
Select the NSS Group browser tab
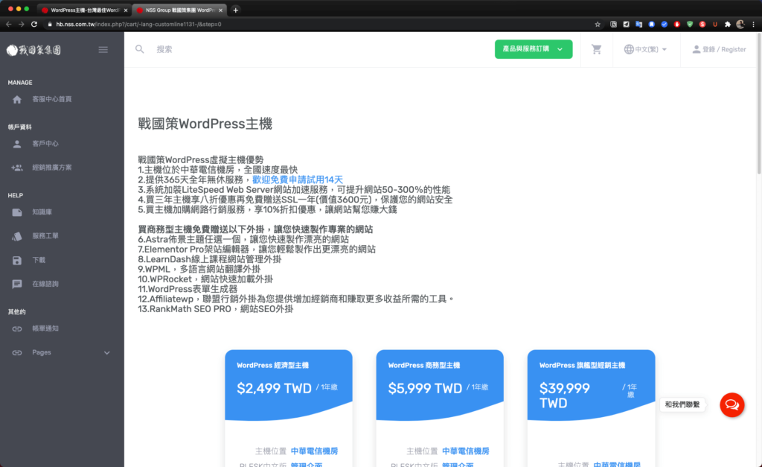179,10
